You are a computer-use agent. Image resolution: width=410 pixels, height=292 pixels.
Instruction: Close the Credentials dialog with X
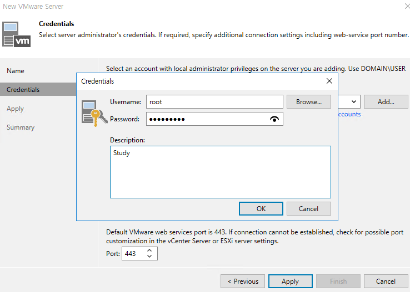click(329, 81)
